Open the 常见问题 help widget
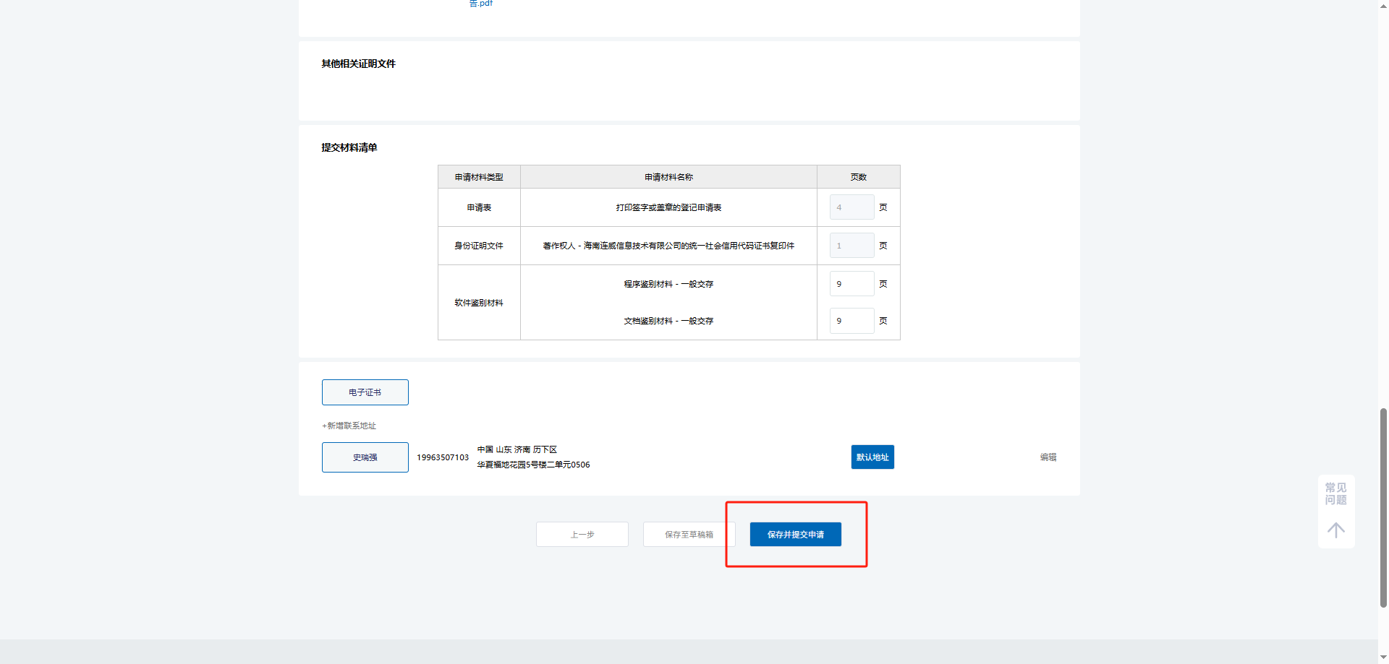This screenshot has width=1389, height=664. click(x=1335, y=493)
